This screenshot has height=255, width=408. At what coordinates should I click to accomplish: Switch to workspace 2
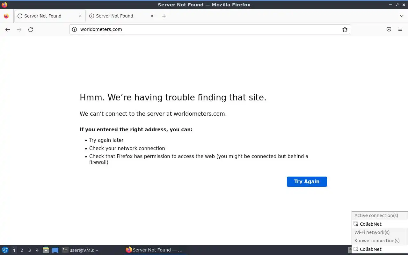(22, 250)
